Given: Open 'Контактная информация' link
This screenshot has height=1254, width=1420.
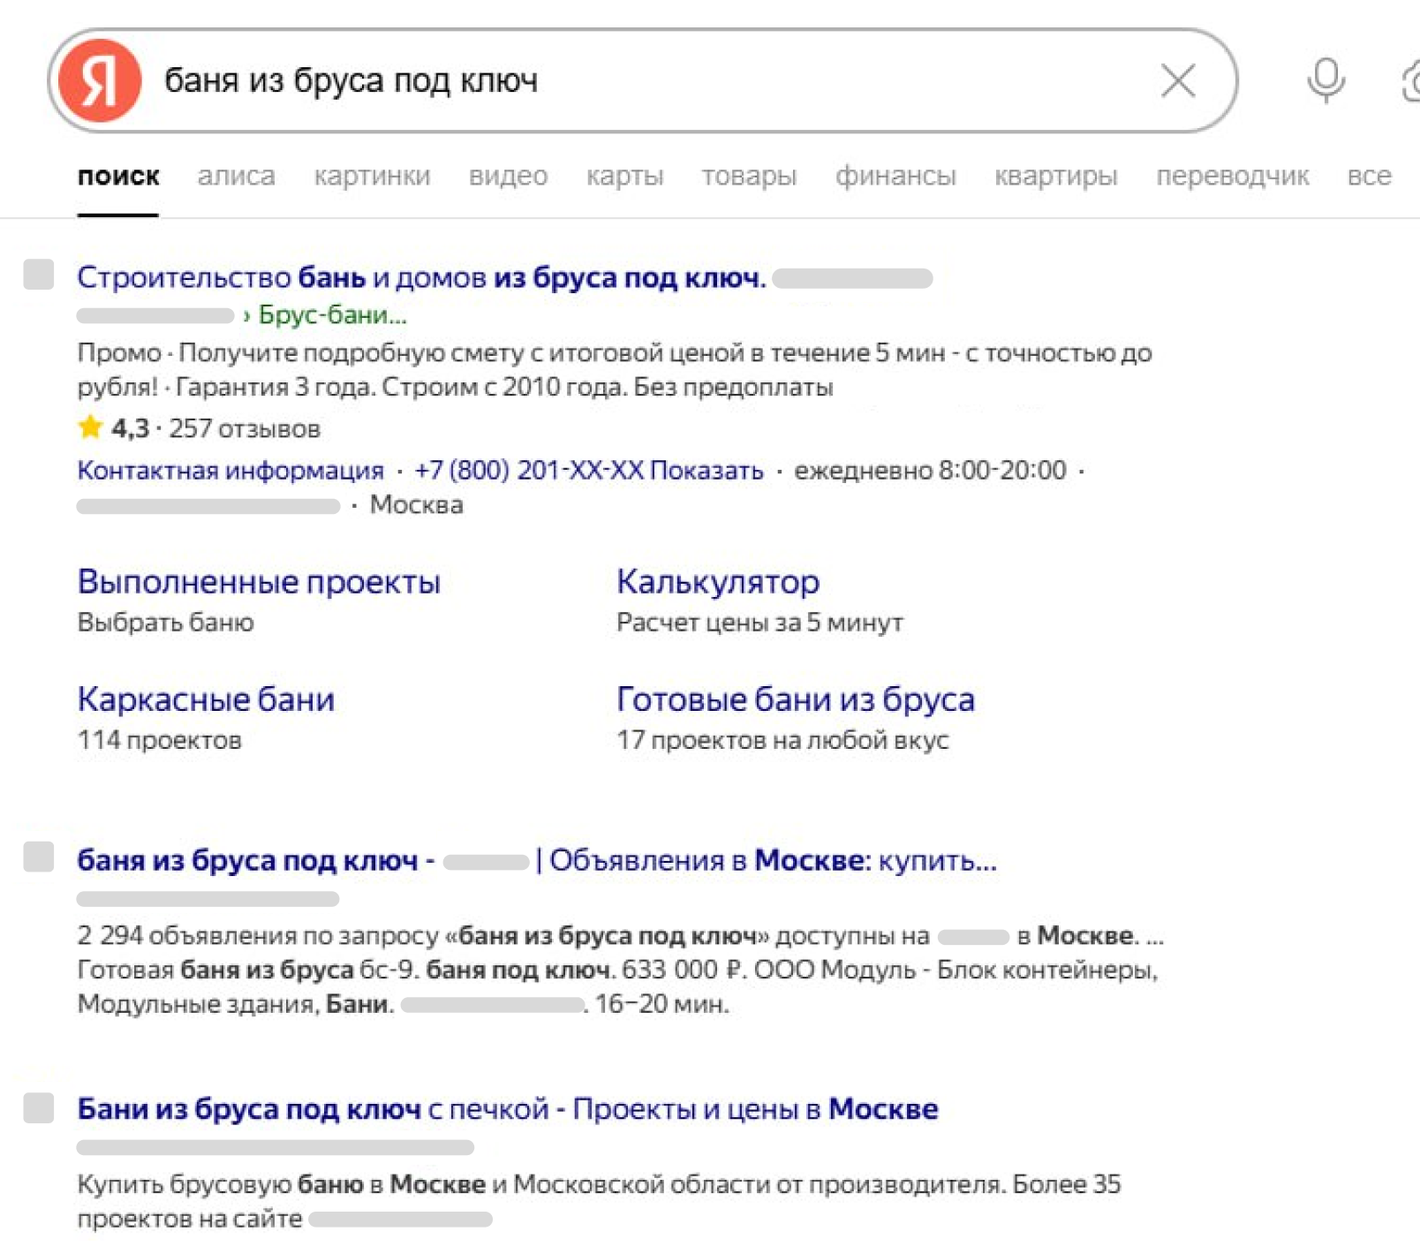Looking at the screenshot, I should pyautogui.click(x=230, y=470).
